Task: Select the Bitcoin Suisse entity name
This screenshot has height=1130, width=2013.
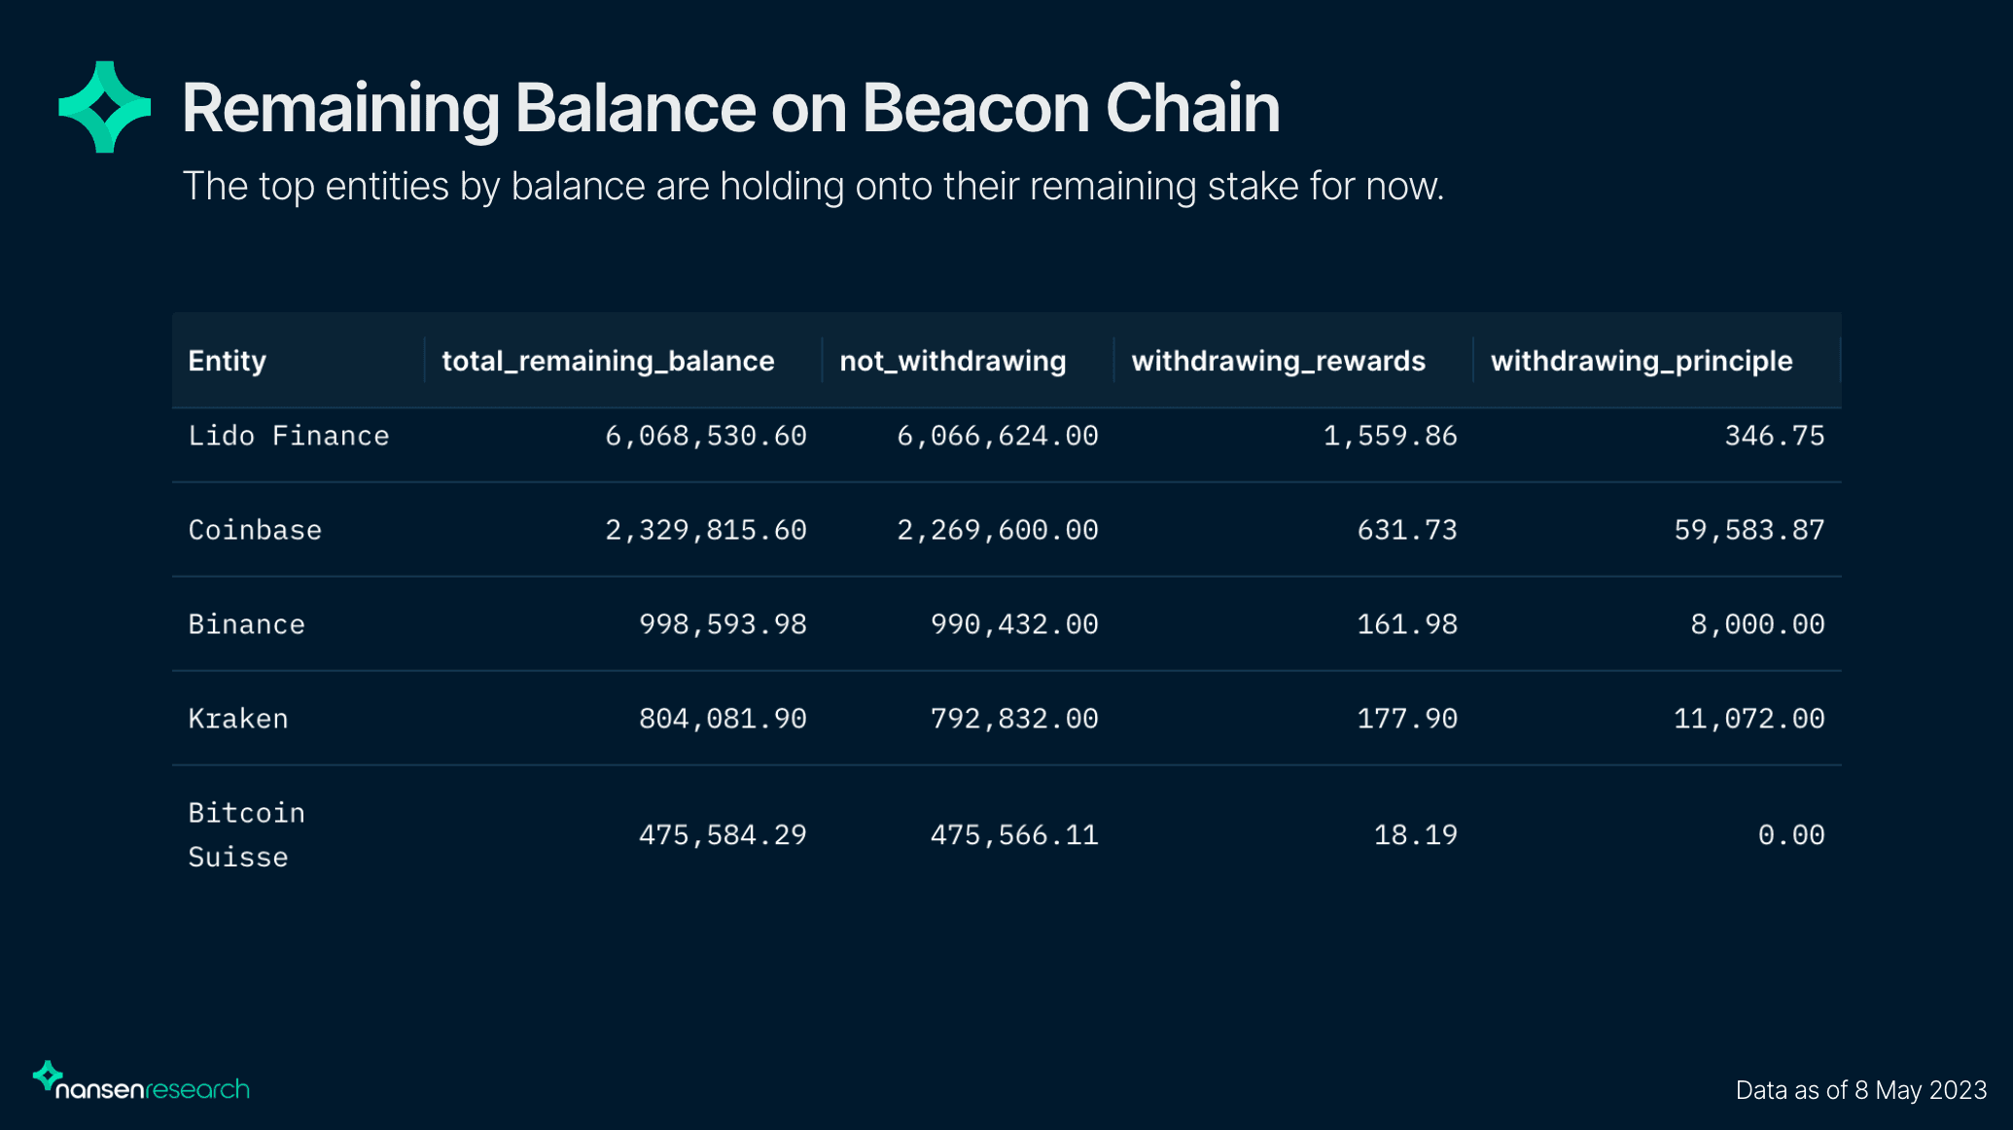Action: tap(246, 834)
